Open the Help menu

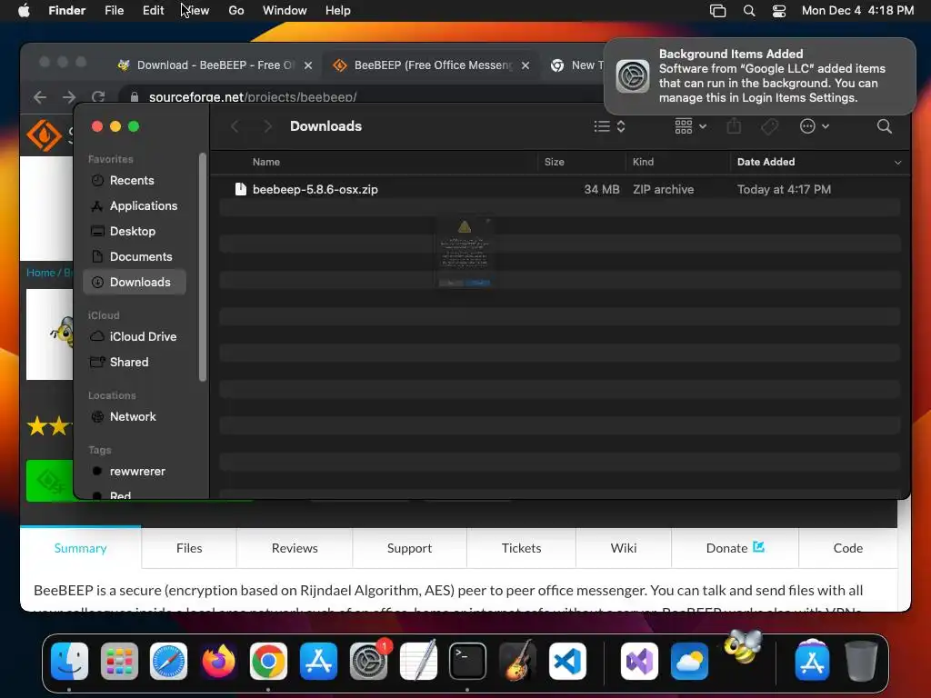[338, 11]
